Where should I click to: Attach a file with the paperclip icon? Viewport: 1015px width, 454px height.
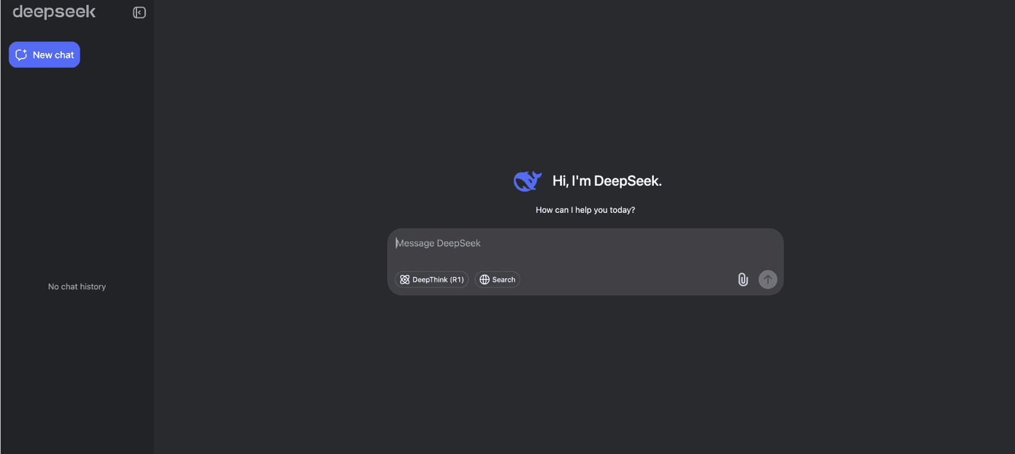(743, 279)
